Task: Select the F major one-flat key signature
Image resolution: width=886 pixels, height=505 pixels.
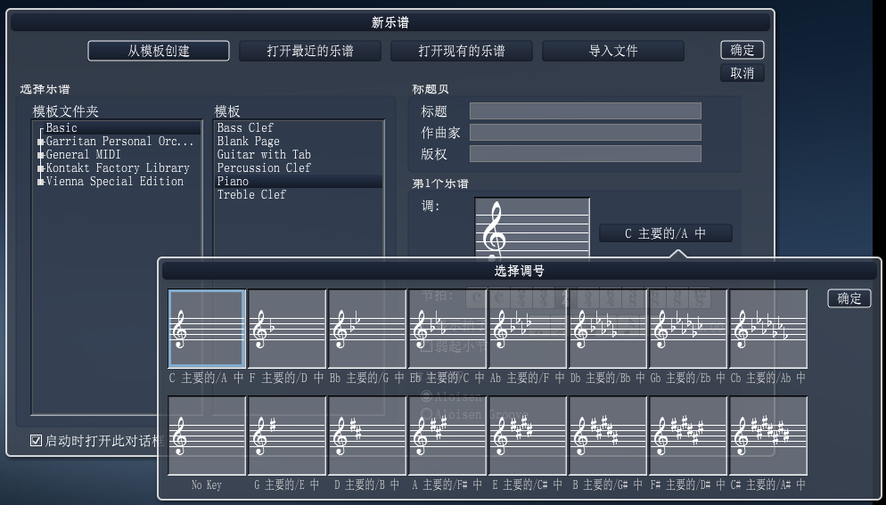Action: (287, 329)
